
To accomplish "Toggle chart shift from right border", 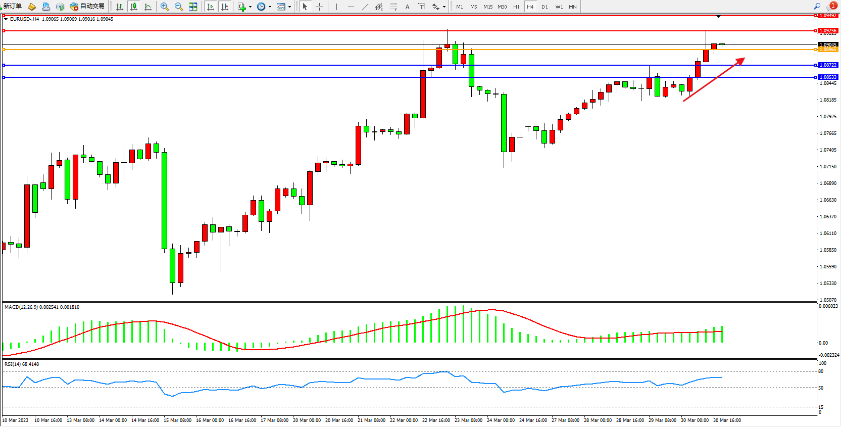I will [225, 7].
